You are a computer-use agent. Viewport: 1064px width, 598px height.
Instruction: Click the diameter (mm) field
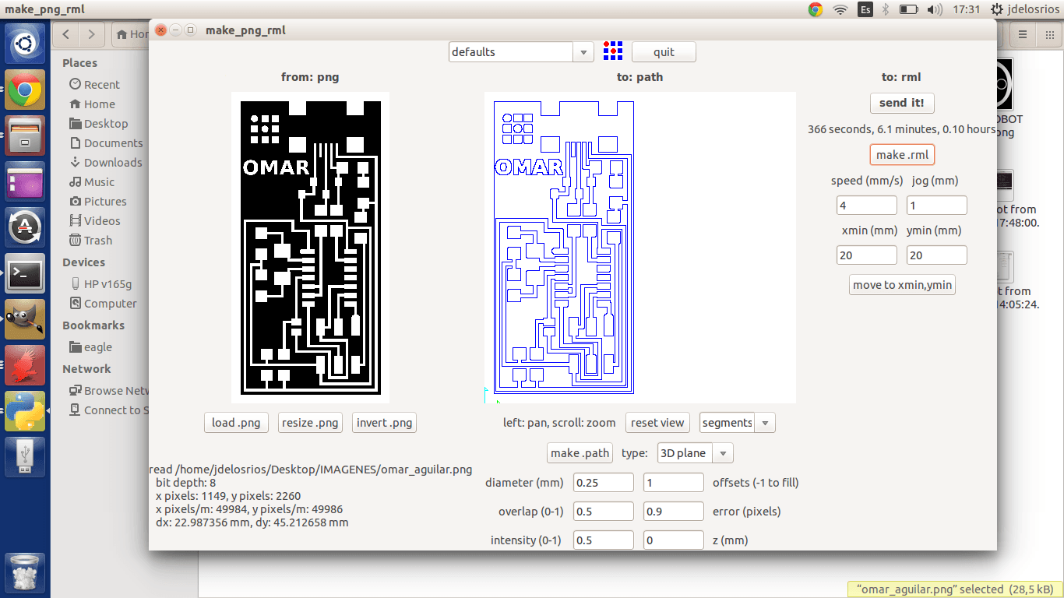point(604,483)
